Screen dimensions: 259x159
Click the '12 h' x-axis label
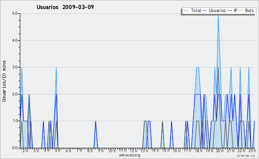(133, 151)
